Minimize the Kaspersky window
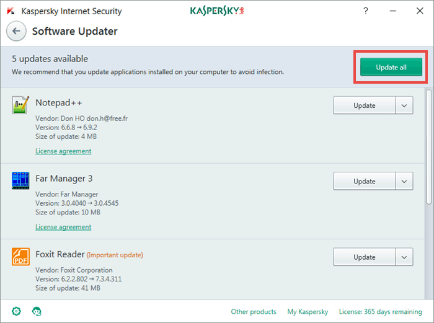The width and height of the screenshot is (434, 323). click(392, 11)
